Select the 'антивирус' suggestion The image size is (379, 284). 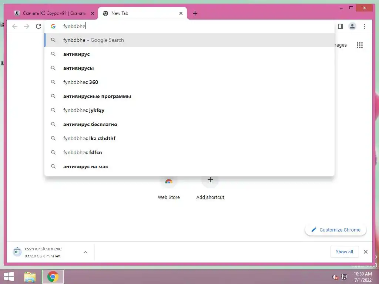(x=190, y=54)
